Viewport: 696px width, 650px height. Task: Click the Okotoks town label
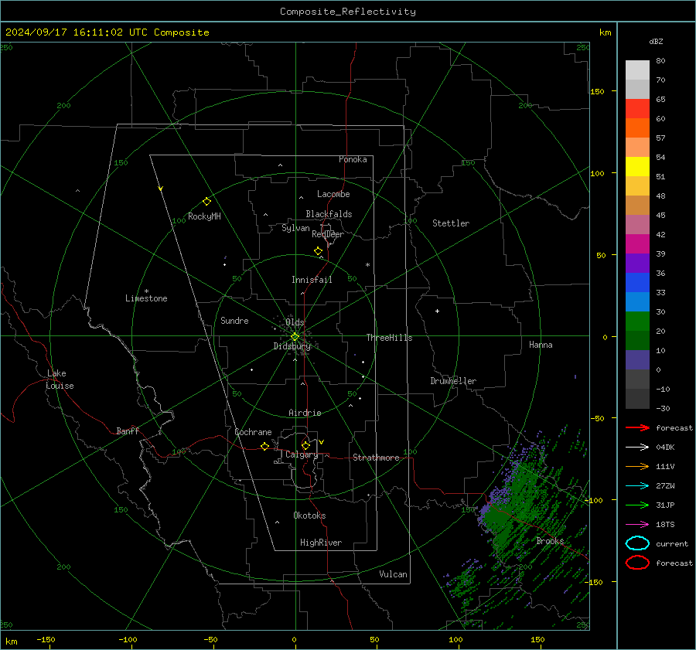[x=309, y=516]
